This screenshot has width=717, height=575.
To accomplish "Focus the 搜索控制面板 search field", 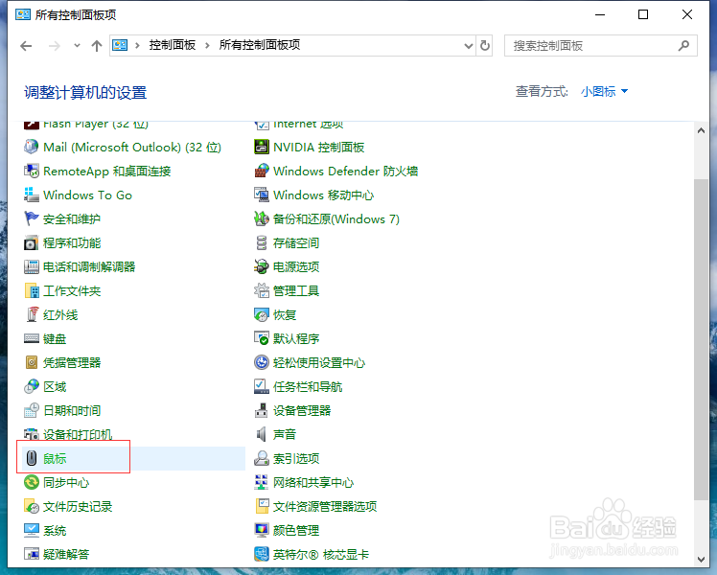I will tap(600, 46).
